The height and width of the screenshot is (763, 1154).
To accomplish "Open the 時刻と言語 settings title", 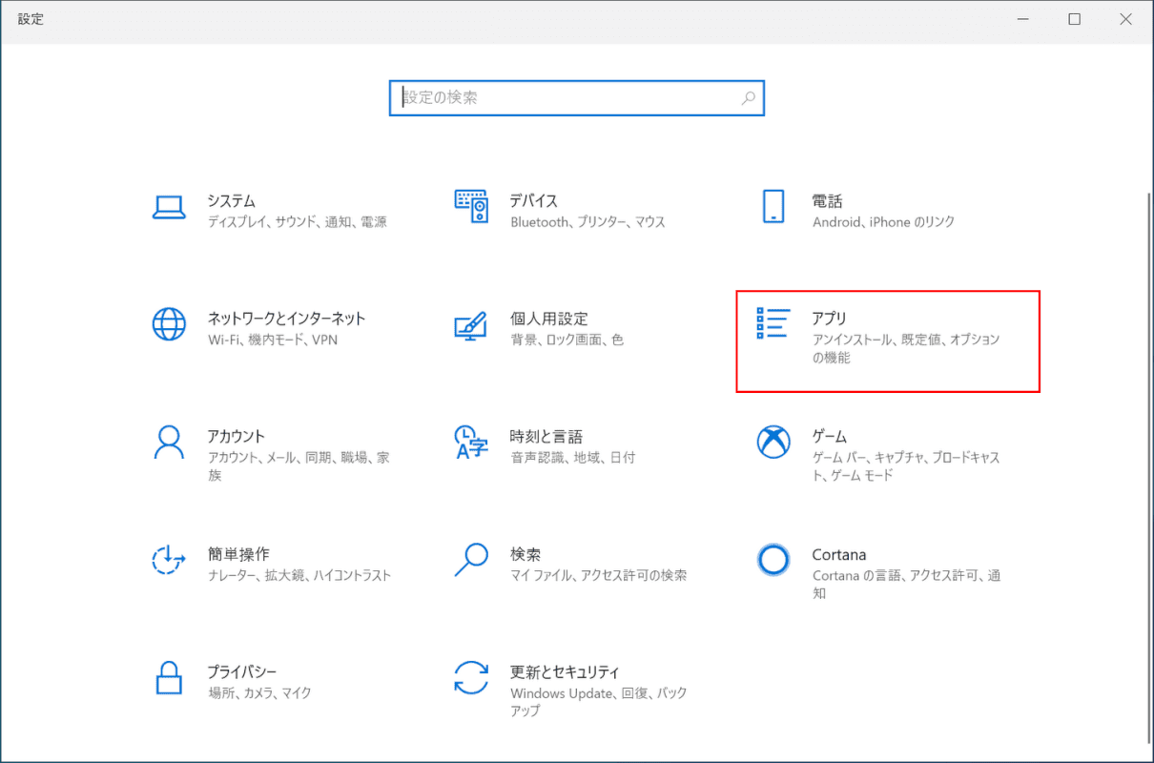I will 546,437.
